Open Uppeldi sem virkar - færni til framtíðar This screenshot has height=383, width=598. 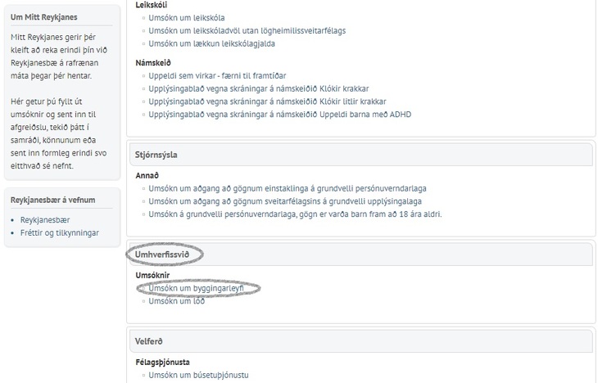pyautogui.click(x=217, y=76)
